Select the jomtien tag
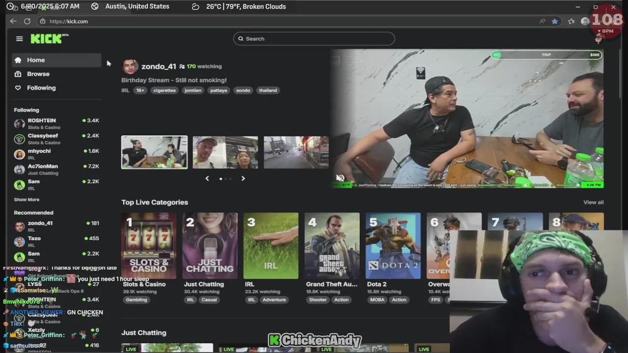This screenshot has height=353, width=628. pos(193,90)
